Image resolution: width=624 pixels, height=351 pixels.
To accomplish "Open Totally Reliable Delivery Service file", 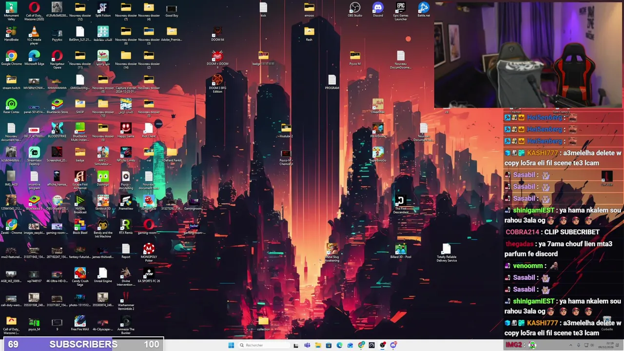I will click(x=447, y=253).
